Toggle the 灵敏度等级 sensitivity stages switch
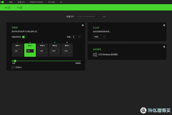This screenshot has height=115, width=172. pyautogui.click(x=24, y=37)
